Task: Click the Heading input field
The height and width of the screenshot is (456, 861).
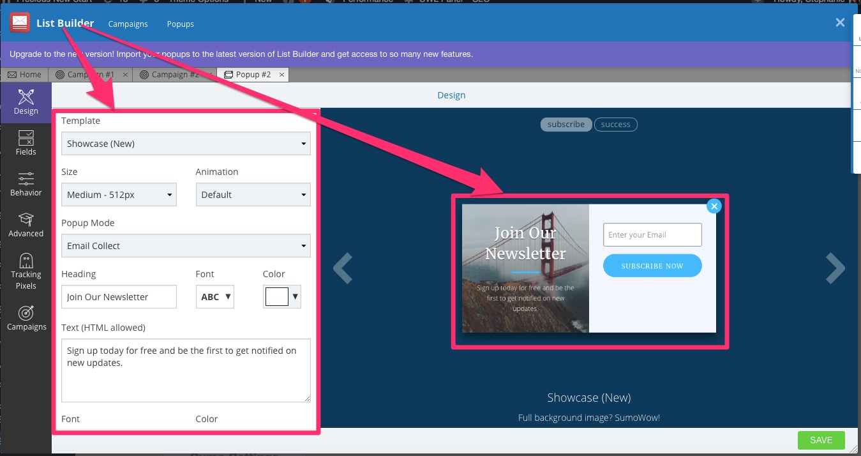Action: click(119, 297)
